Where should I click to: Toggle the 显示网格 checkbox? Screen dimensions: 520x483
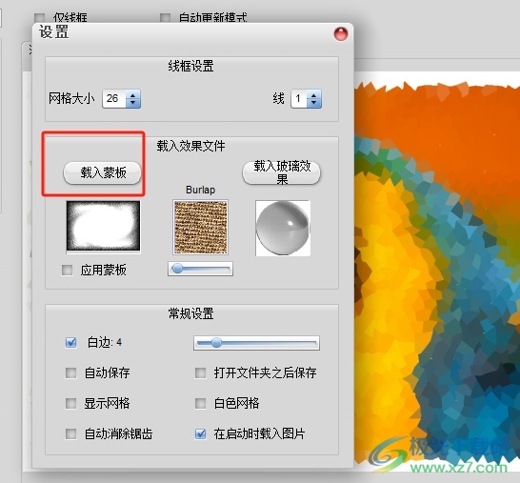(x=71, y=403)
